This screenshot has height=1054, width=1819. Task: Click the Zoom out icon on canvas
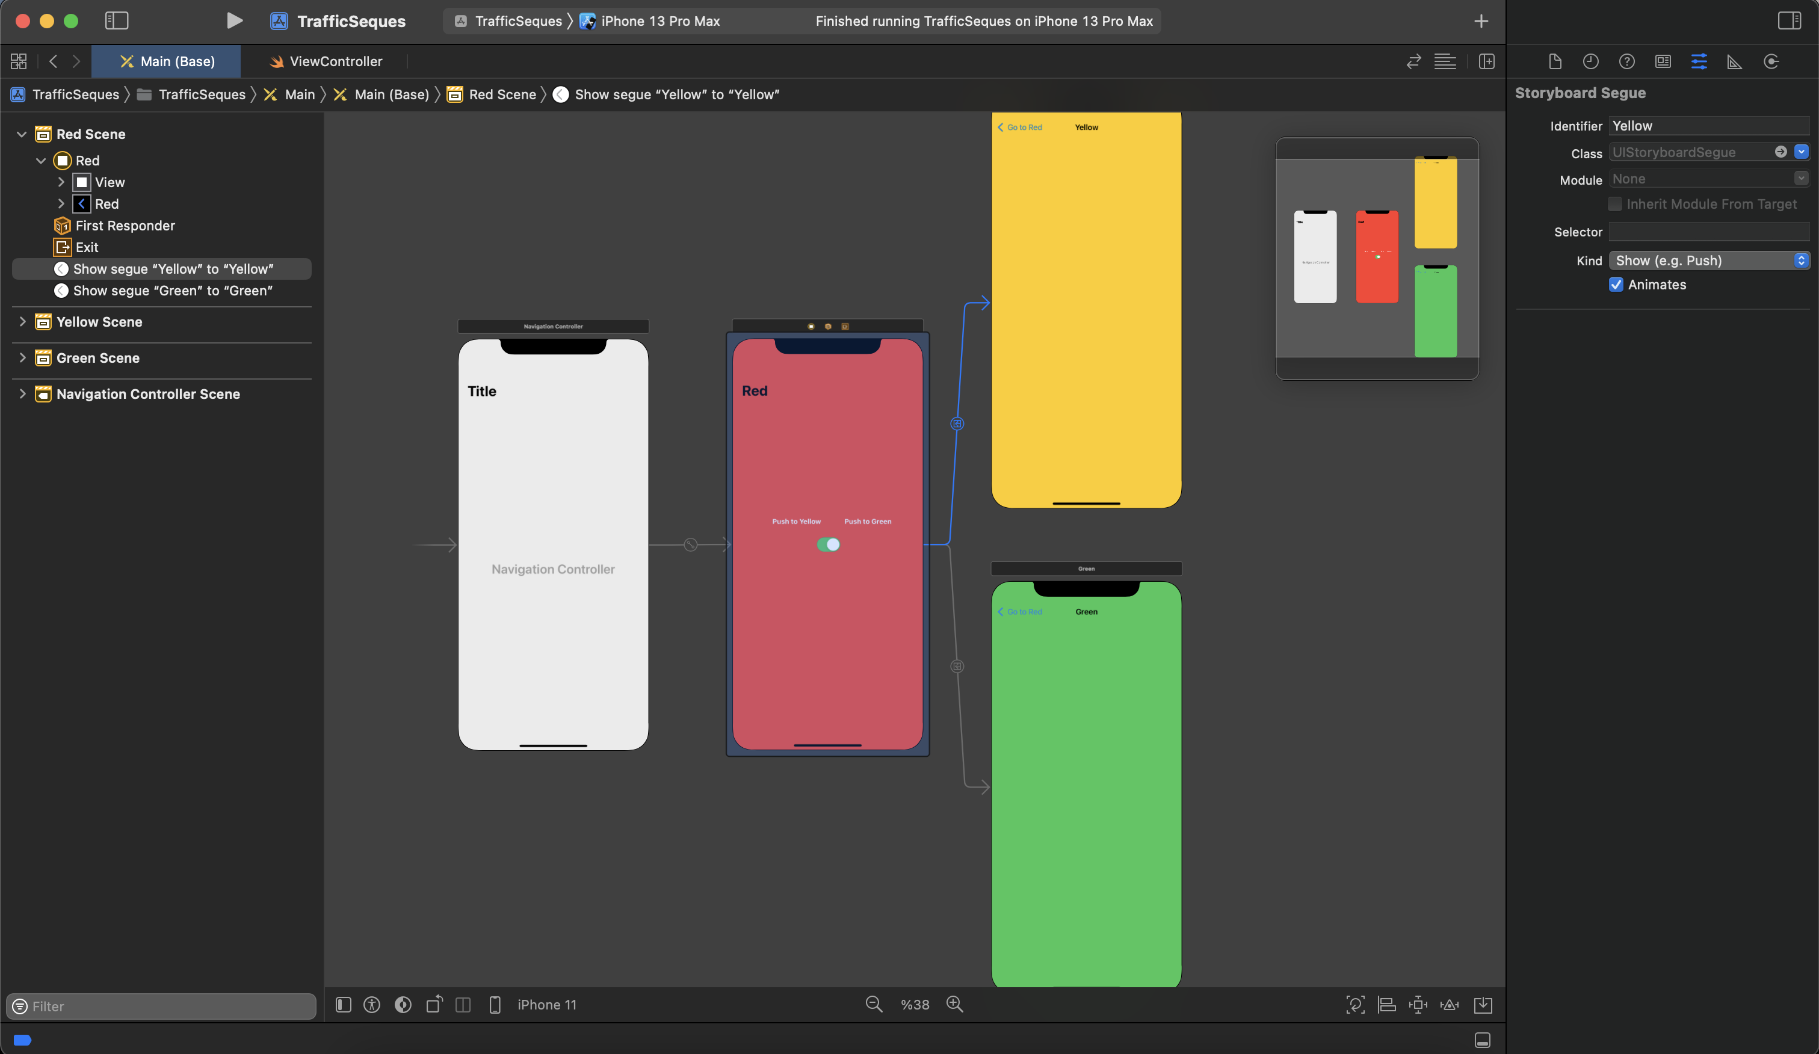tap(874, 1004)
